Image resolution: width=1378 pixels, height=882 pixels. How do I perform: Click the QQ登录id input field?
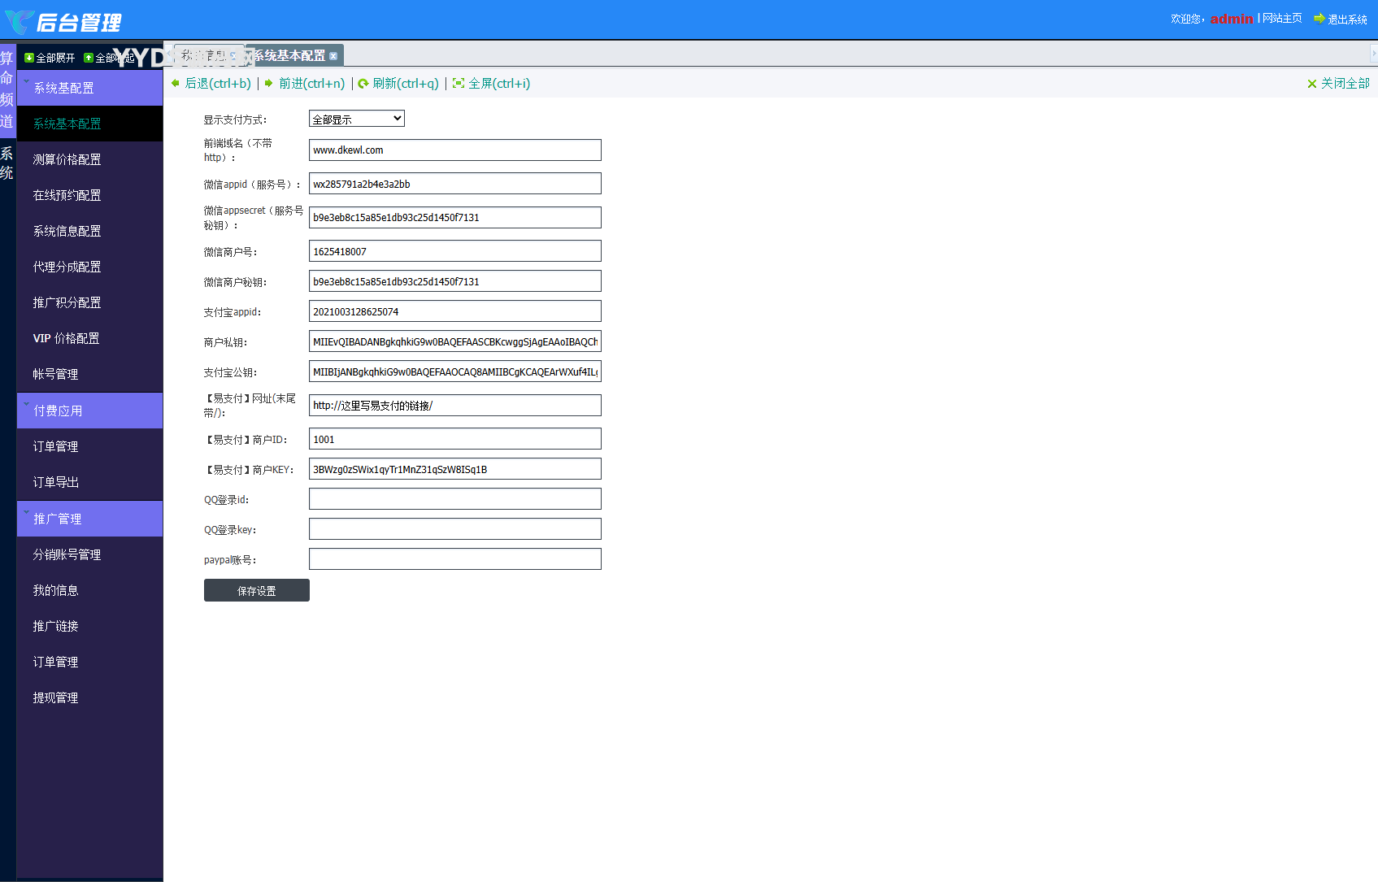pos(455,499)
